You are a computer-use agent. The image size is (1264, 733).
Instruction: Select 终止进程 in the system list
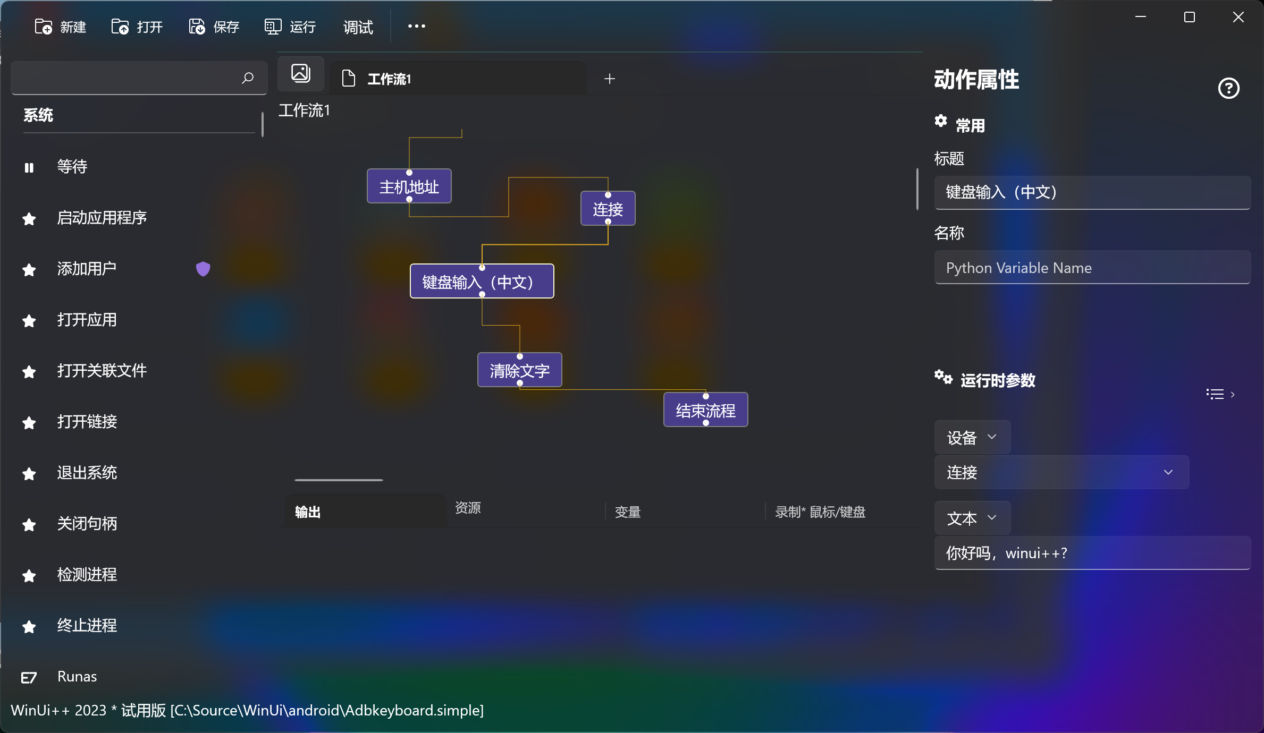(87, 625)
